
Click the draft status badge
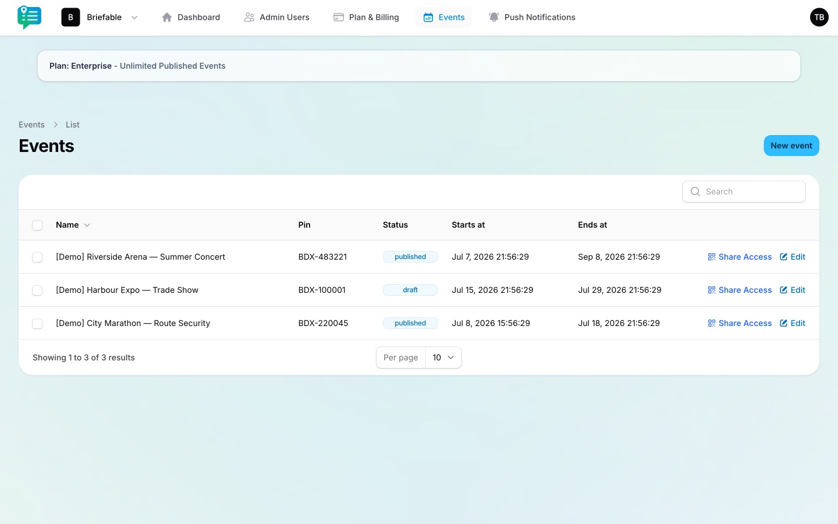[x=410, y=290]
